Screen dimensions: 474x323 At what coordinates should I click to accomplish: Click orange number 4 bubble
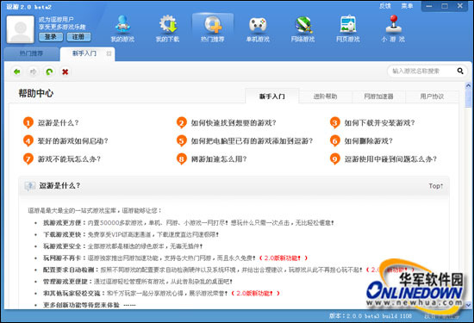(28, 140)
